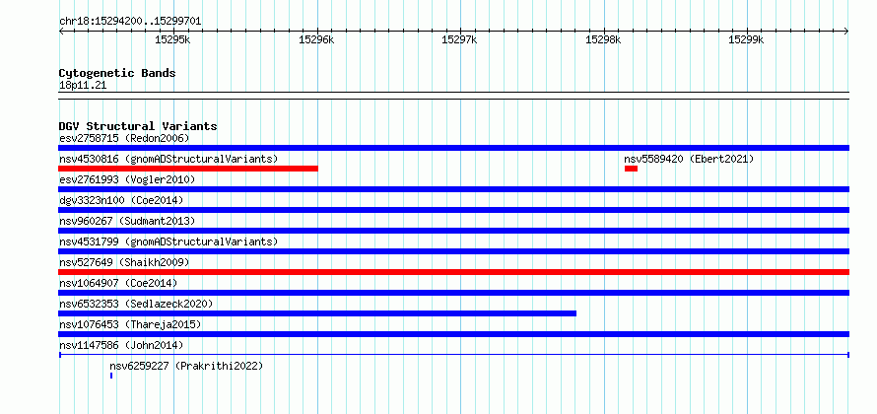Select the 18p11.21 band label
The height and width of the screenshot is (414, 877).
coord(83,86)
